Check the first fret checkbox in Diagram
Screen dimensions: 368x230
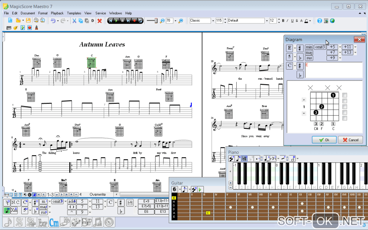coord(345,95)
